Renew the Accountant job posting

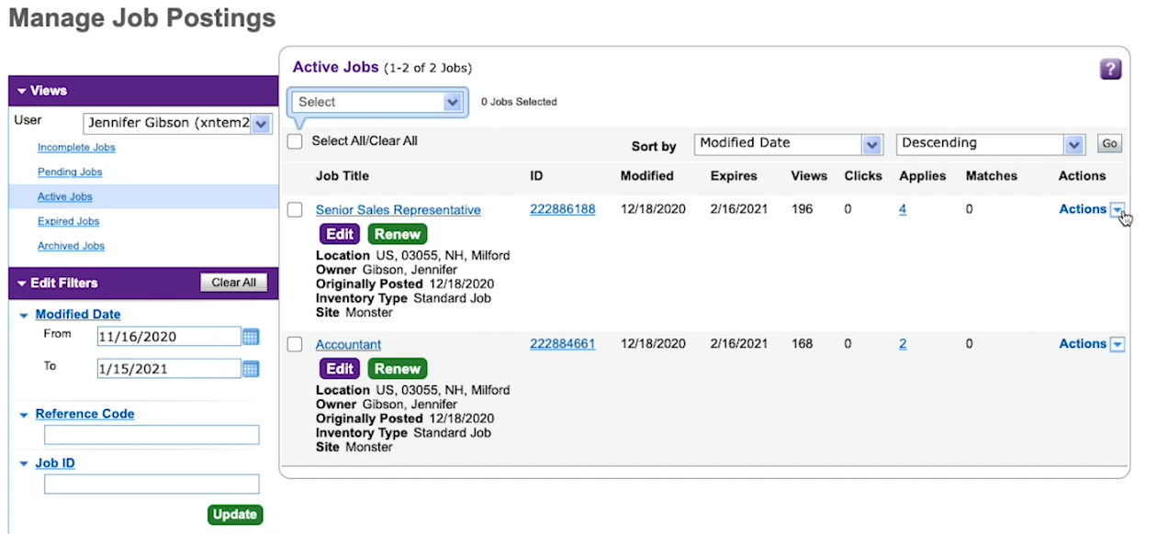tap(397, 368)
